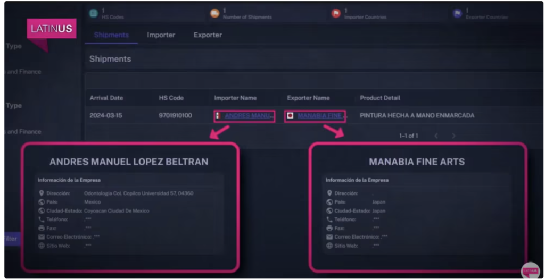Click the Correo Electrónico icon for Manabia Fine Arts

point(329,236)
